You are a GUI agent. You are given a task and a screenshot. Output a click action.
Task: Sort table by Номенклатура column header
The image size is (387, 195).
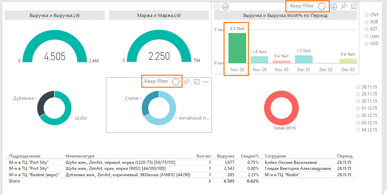[x=80, y=156]
